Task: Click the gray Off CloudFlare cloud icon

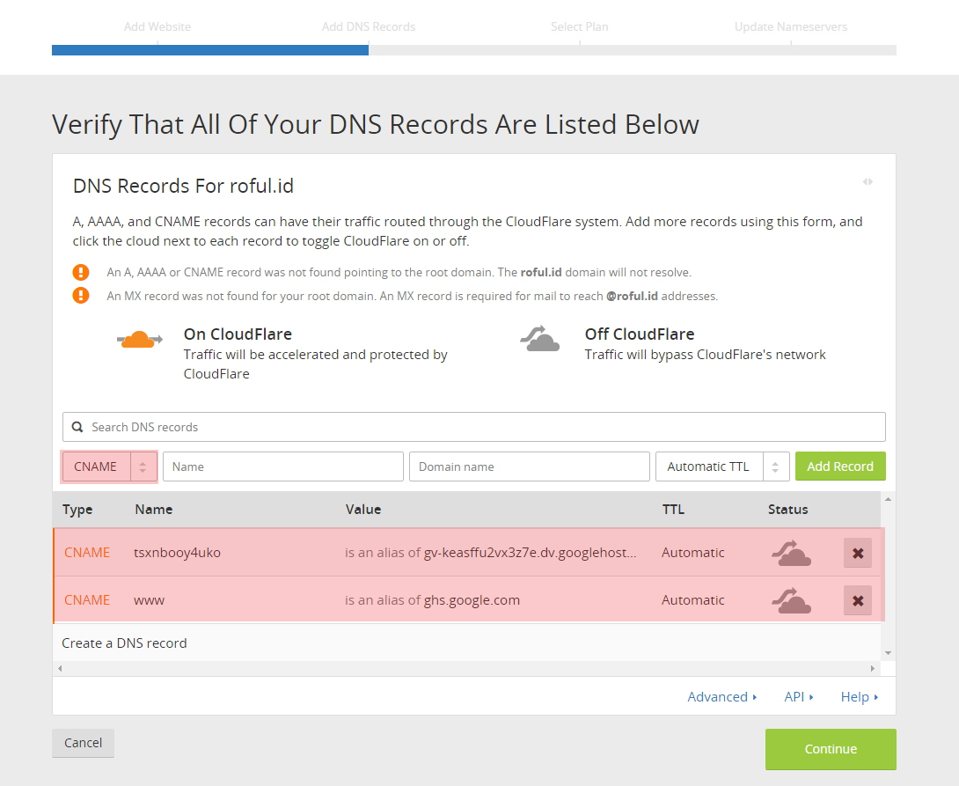Action: (540, 339)
